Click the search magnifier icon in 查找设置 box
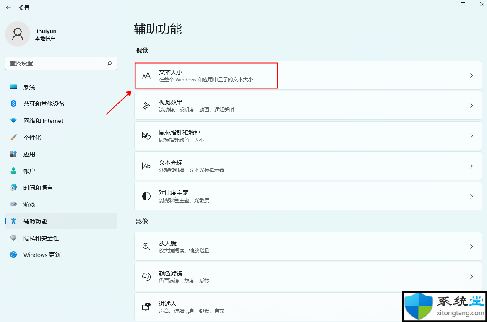Viewport: 487px width, 322px height. point(109,63)
